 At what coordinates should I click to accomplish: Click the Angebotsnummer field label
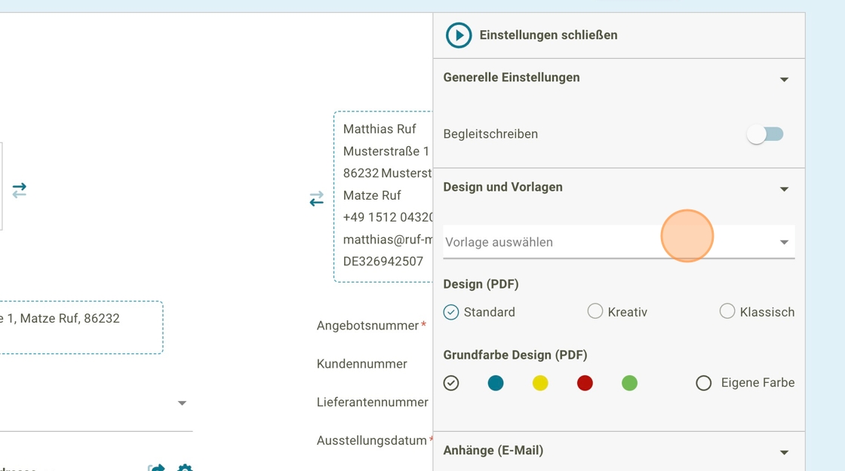(x=367, y=326)
